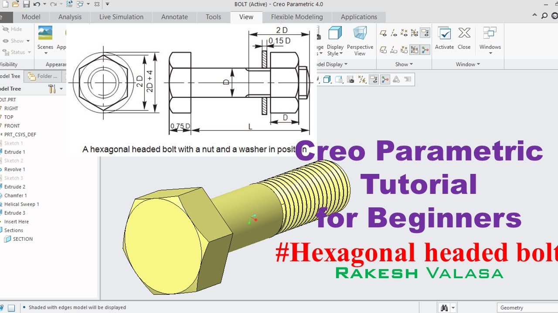Open the Scenes gallery icon

45,33
